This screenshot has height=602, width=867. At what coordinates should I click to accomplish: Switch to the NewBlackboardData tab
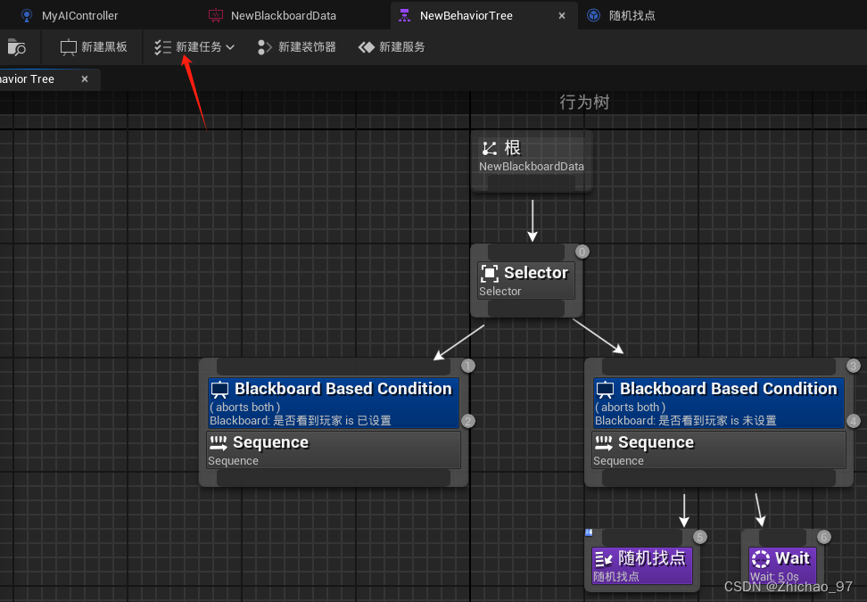click(x=282, y=15)
